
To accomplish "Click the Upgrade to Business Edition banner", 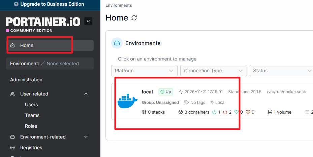I will tap(50, 4).
